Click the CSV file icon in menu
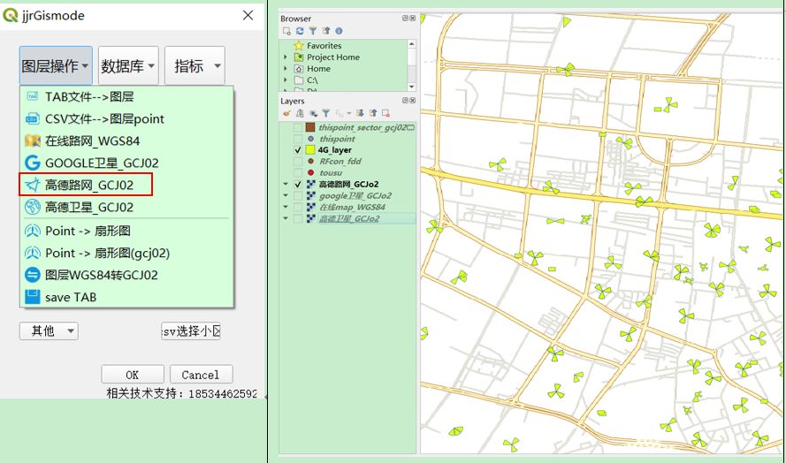Viewport: 786px width, 463px height. point(33,118)
